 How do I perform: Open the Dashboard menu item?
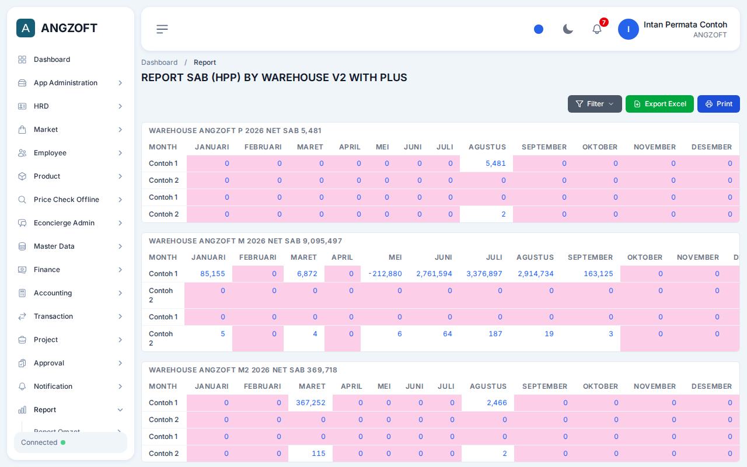[x=71, y=60]
